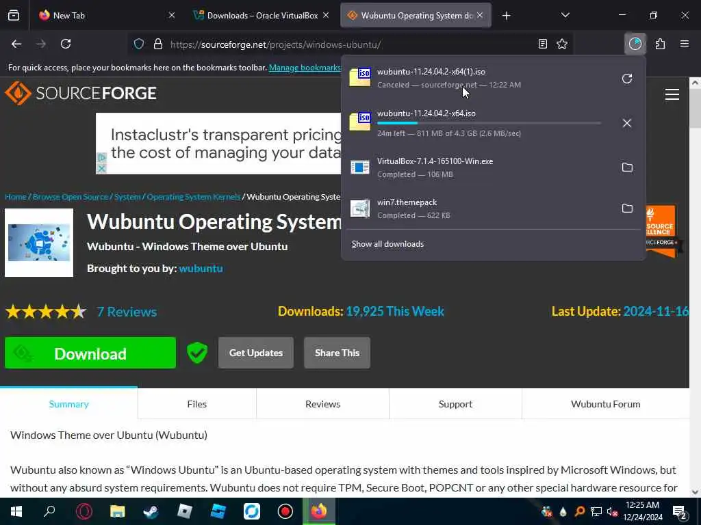The height and width of the screenshot is (525, 701).
Task: Open the Firefox application menu
Action: point(685,44)
